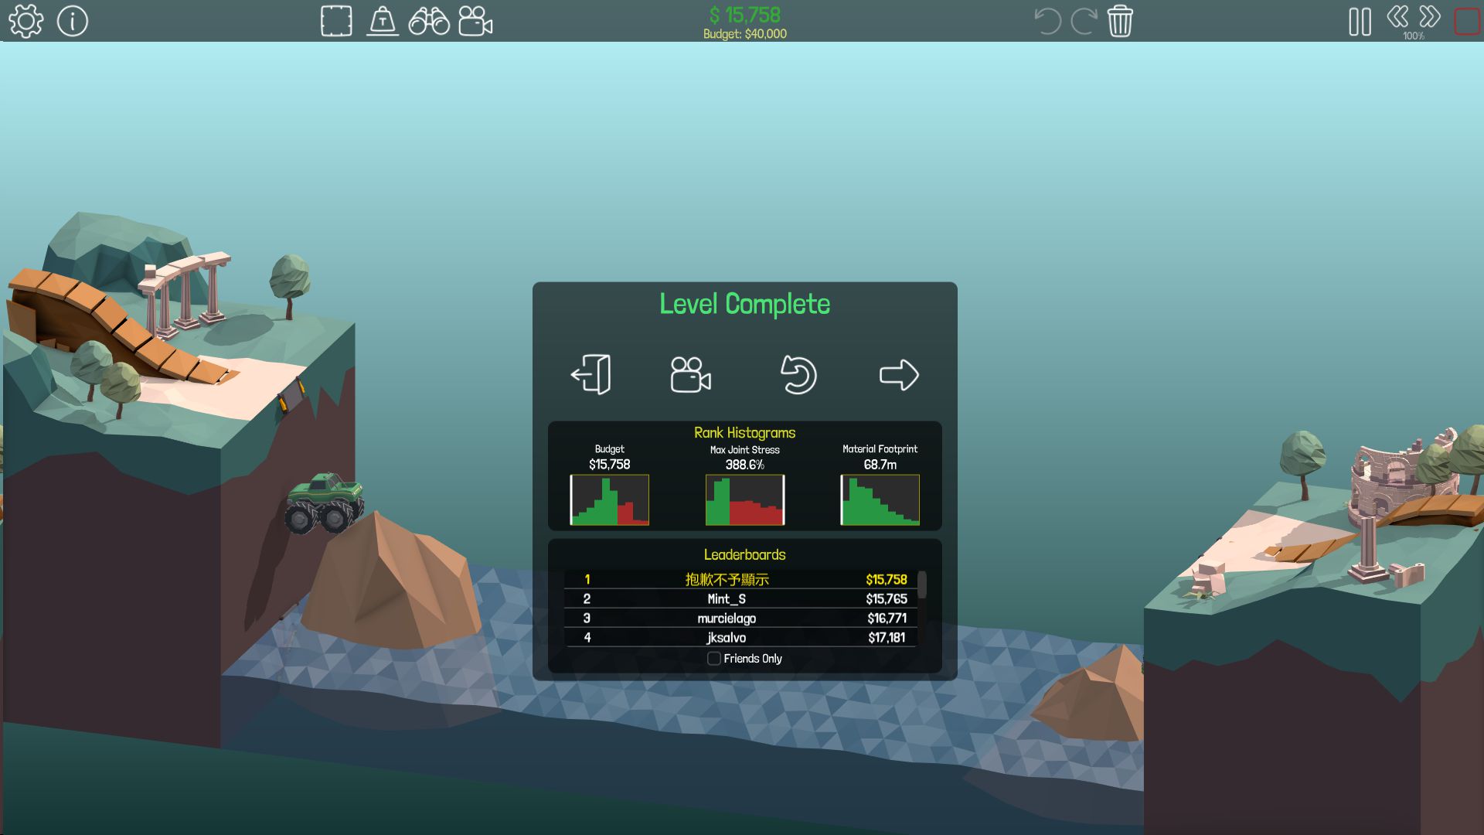Click the leaderboard scrollbar handle
The image size is (1484, 835).
coord(921,585)
